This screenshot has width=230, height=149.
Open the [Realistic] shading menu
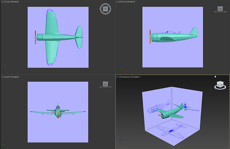tap(136, 77)
